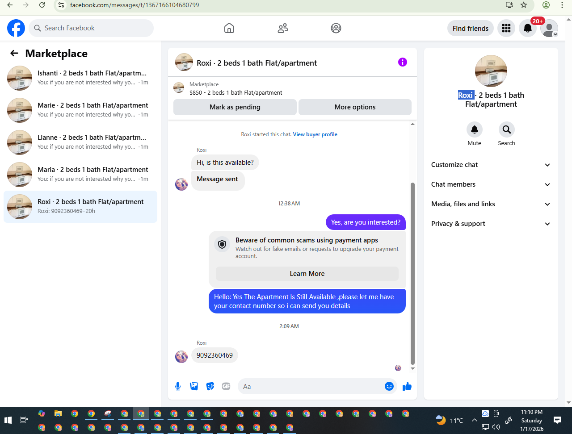Open the Chrome profile icon

(546, 5)
